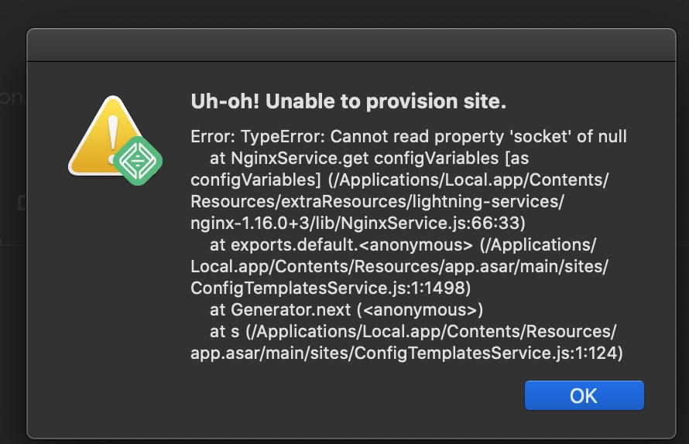
Task: Click the dialog's empty title bar
Action: pyautogui.click(x=351, y=45)
